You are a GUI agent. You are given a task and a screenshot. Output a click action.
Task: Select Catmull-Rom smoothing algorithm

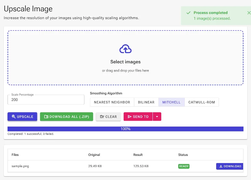pyautogui.click(x=201, y=102)
